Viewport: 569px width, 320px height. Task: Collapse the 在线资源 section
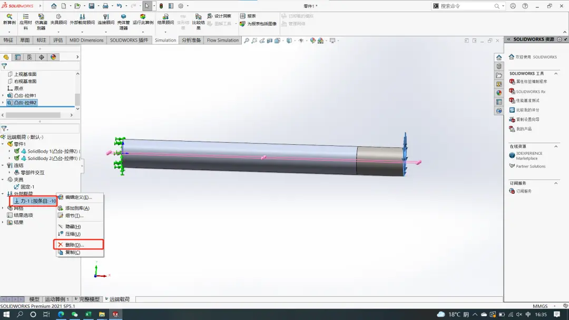(x=556, y=146)
